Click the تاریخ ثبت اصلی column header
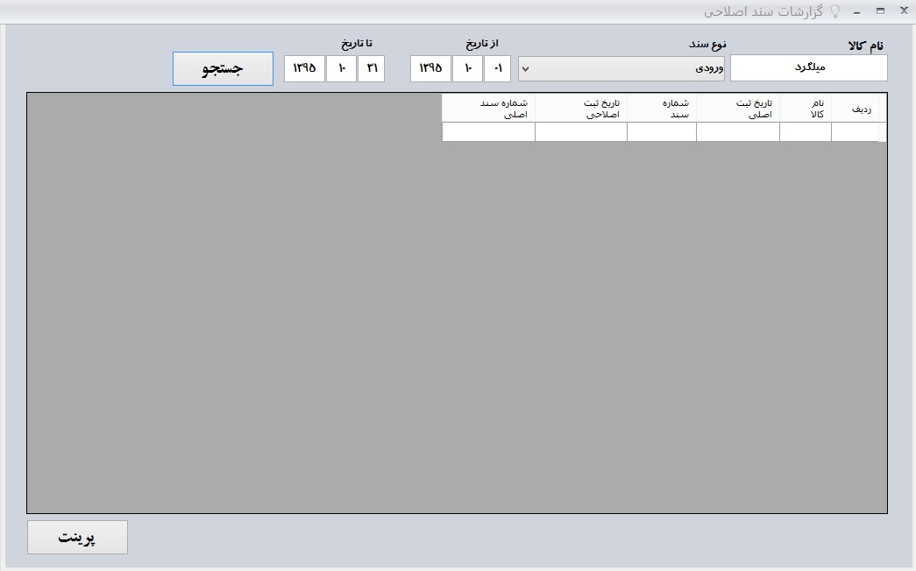916x571 pixels. pos(738,109)
